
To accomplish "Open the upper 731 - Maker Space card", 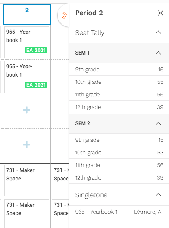I will [27, 180].
